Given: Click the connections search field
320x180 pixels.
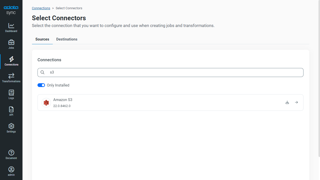Looking at the screenshot, I should [x=175, y=72].
